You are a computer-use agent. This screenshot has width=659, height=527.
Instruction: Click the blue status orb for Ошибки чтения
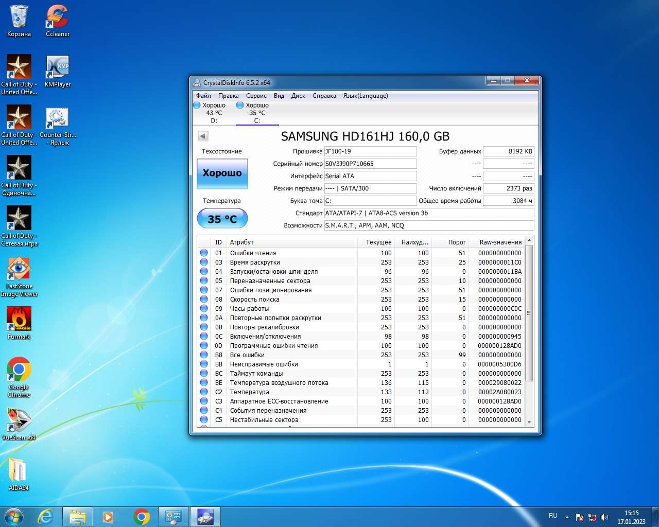pos(204,253)
